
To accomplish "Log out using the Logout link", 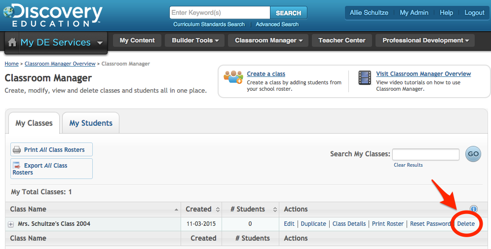I will [x=474, y=13].
